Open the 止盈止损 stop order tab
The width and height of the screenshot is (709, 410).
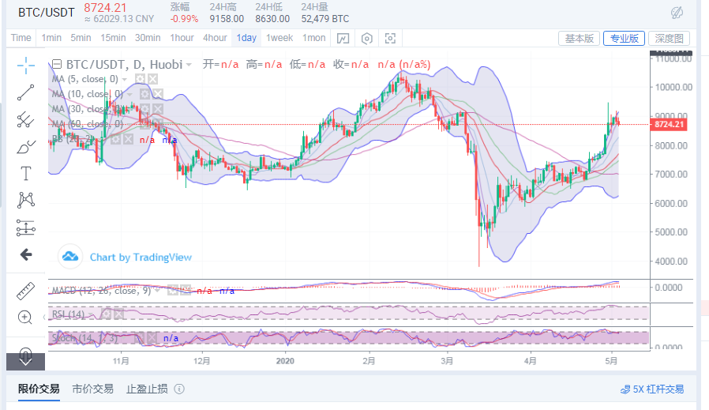coord(147,389)
